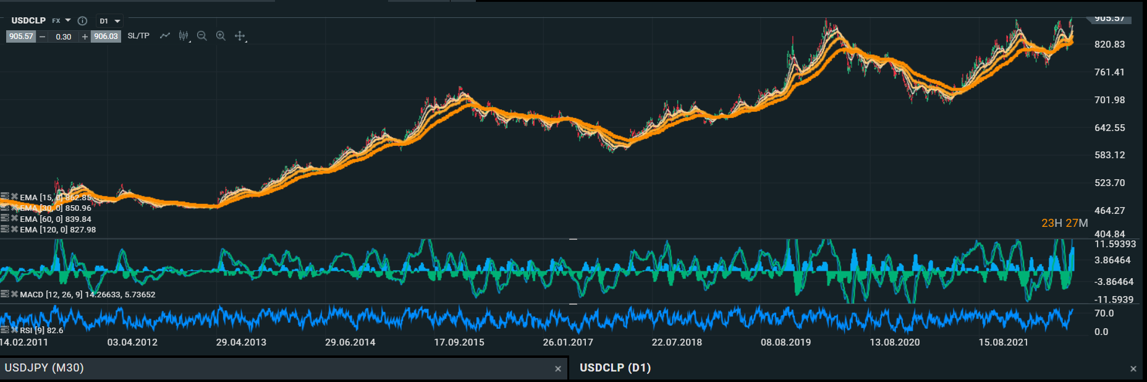Click the 08.08.2019 date on time axis

[x=785, y=342]
